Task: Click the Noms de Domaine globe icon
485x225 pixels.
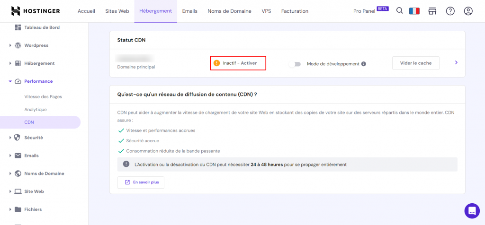Action: point(18,173)
